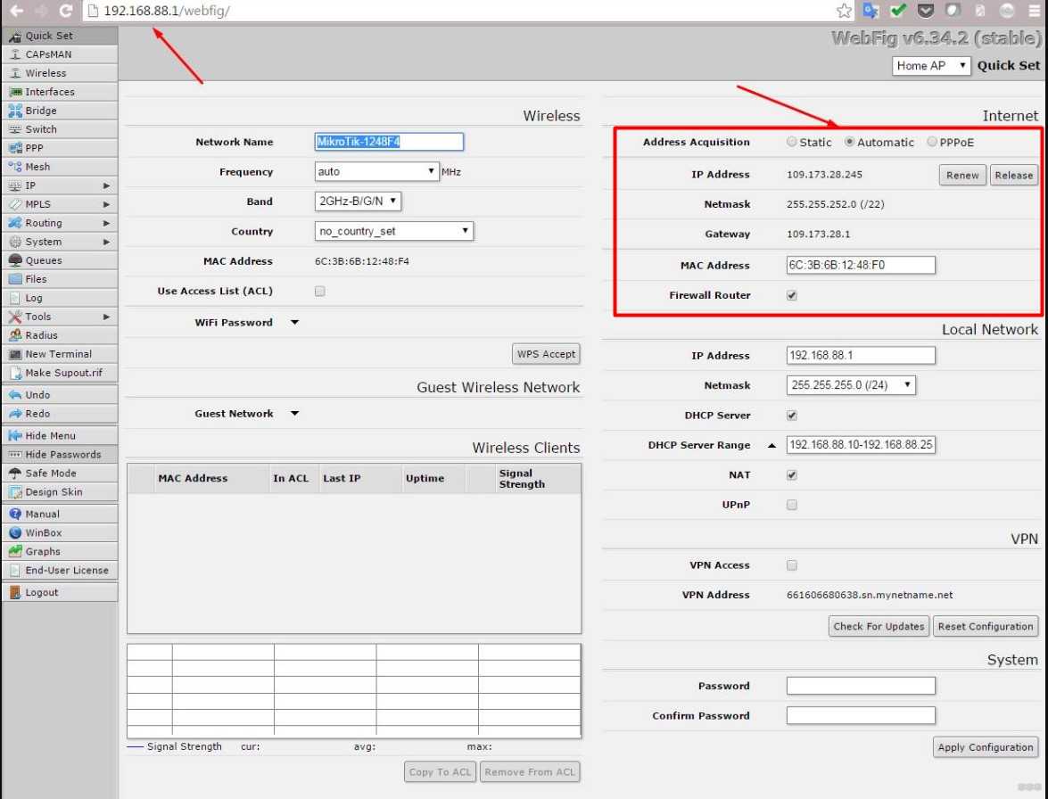The width and height of the screenshot is (1048, 799).
Task: Expand the WiFi Password section
Action: (x=295, y=323)
